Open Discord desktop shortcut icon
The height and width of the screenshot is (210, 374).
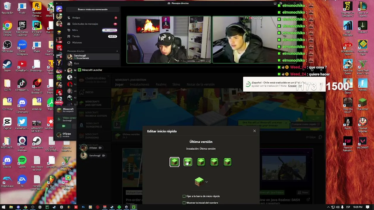[x=7, y=162]
